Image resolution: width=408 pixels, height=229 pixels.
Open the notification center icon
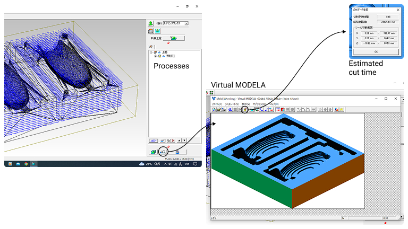click(x=195, y=164)
